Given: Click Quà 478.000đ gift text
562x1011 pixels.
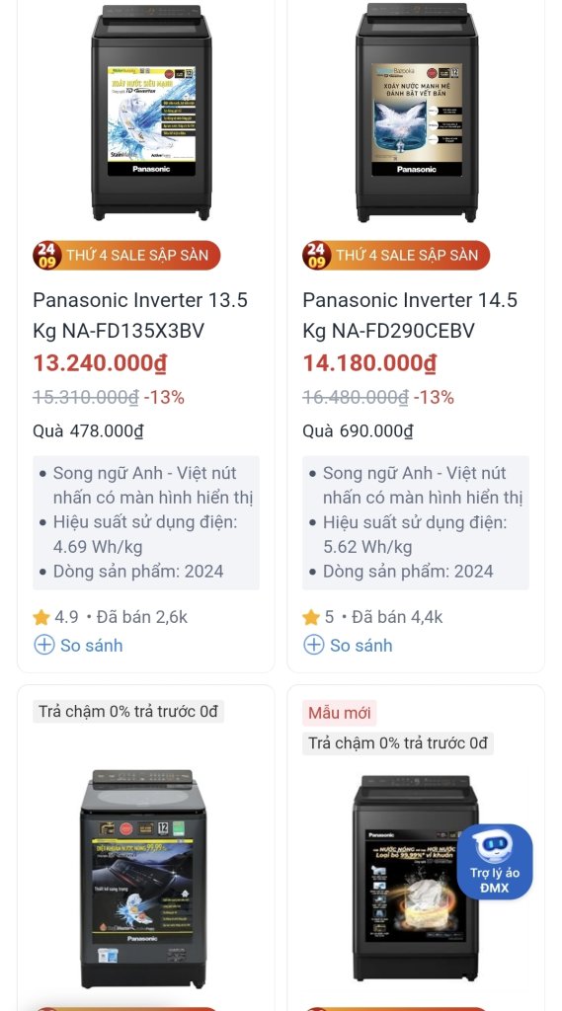Looking at the screenshot, I should point(88,430).
